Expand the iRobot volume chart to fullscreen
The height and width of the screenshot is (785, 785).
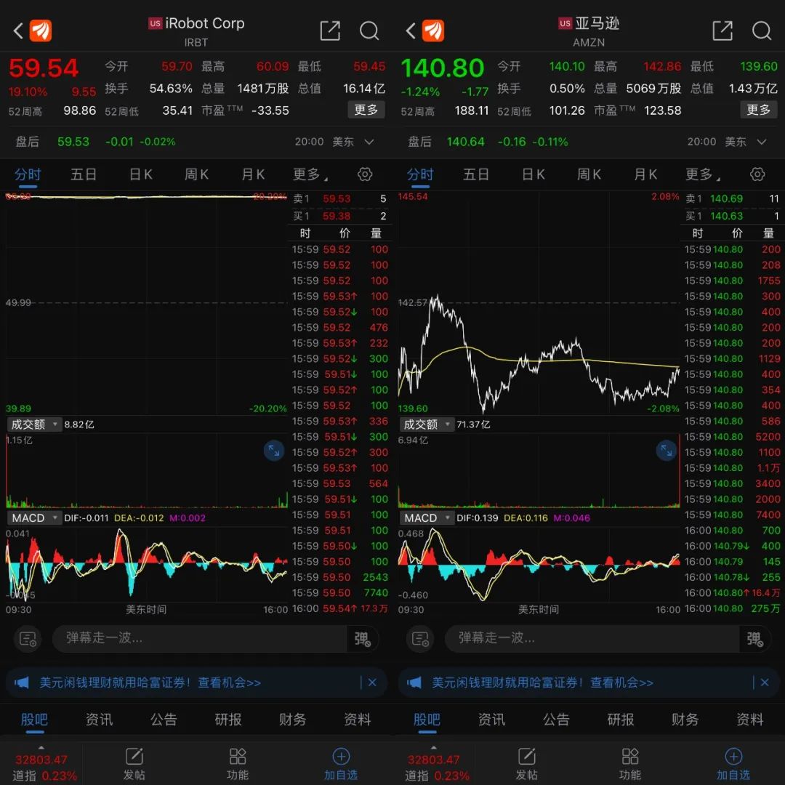click(x=274, y=451)
